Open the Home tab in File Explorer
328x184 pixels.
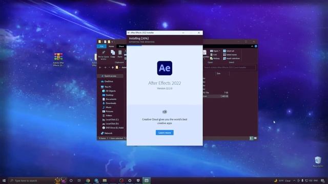111,47
